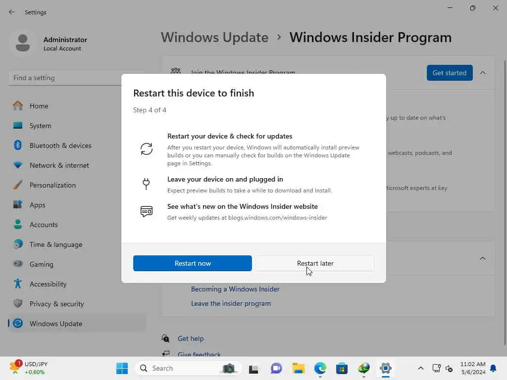The height and width of the screenshot is (380, 507).
Task: Open Bluetooth & devices settings
Action: [x=77, y=145]
